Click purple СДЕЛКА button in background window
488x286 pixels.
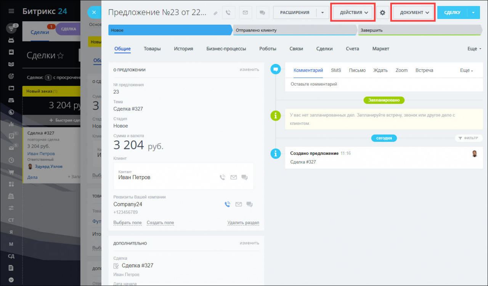click(69, 29)
